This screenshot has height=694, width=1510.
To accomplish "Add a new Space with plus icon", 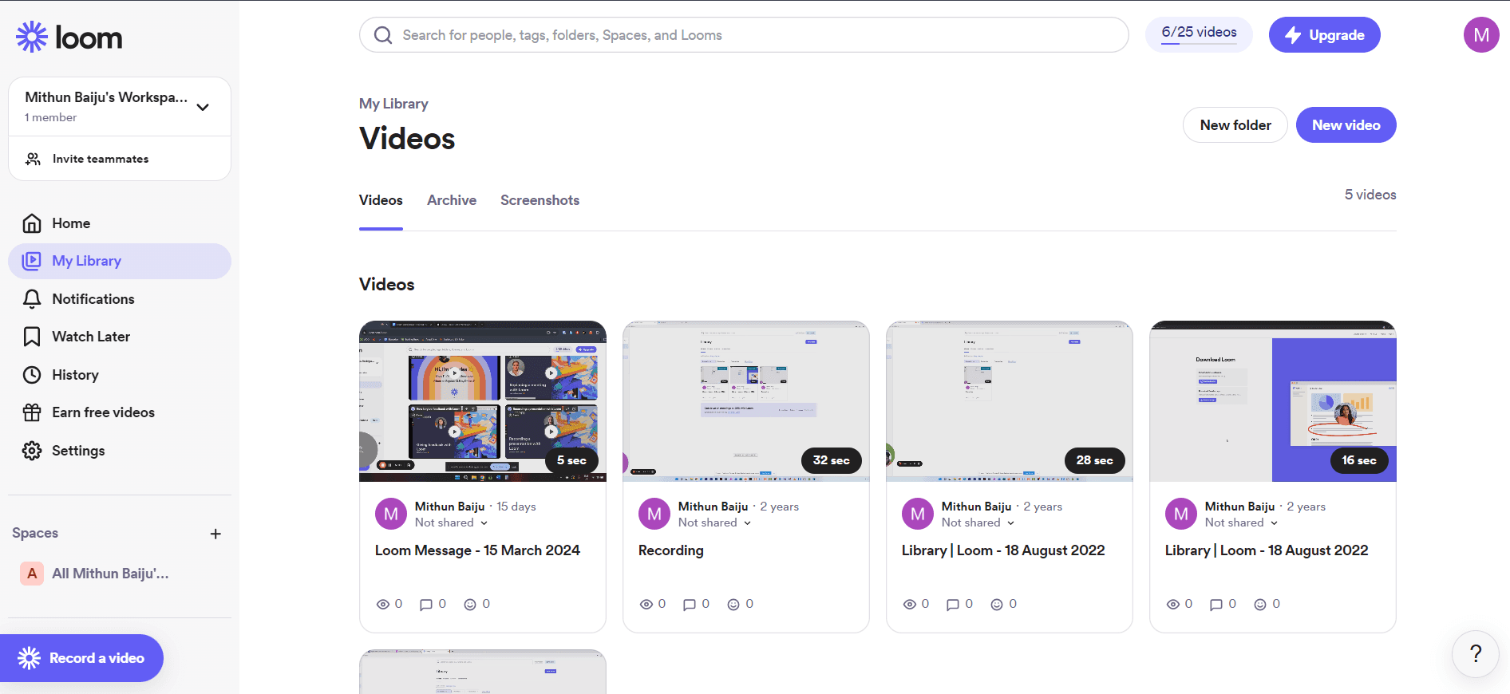I will (215, 534).
